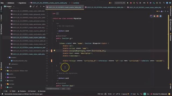Viewport: 172px width, 96px height.
Task: Open create_leads_table.php in project tree
Action: pos(28,27)
